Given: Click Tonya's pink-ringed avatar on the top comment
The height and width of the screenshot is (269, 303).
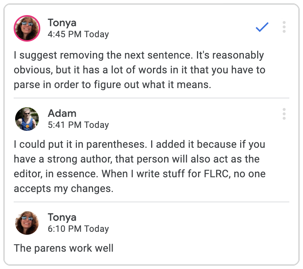Looking at the screenshot, I should pos(27,28).
